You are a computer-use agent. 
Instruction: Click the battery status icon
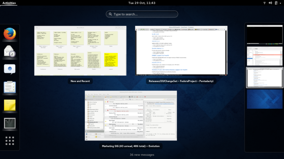[276, 3]
